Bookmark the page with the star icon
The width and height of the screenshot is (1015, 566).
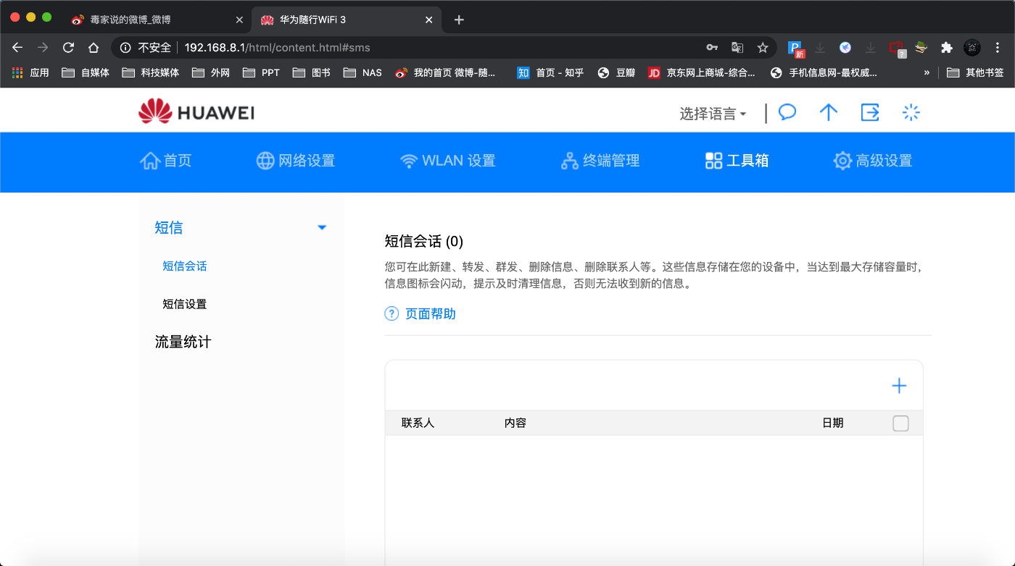(x=763, y=46)
